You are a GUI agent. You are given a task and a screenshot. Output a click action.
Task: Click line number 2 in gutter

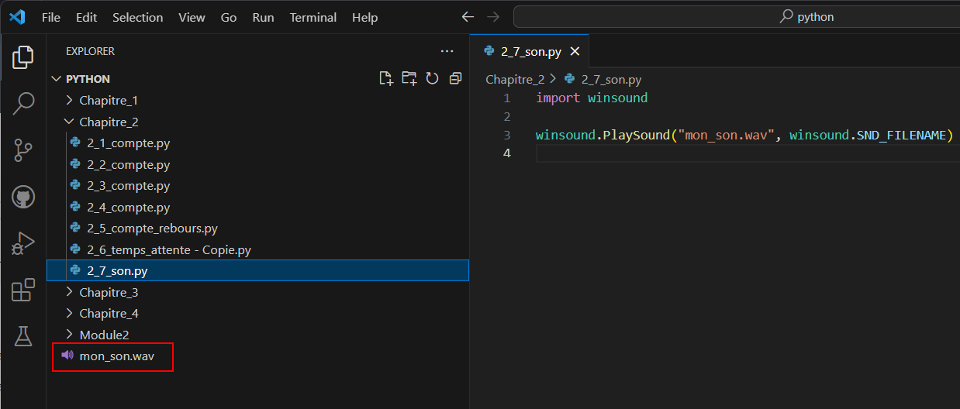[x=506, y=116]
